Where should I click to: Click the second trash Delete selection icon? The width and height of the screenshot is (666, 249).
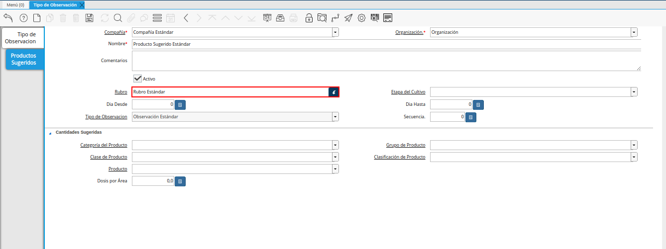point(76,18)
